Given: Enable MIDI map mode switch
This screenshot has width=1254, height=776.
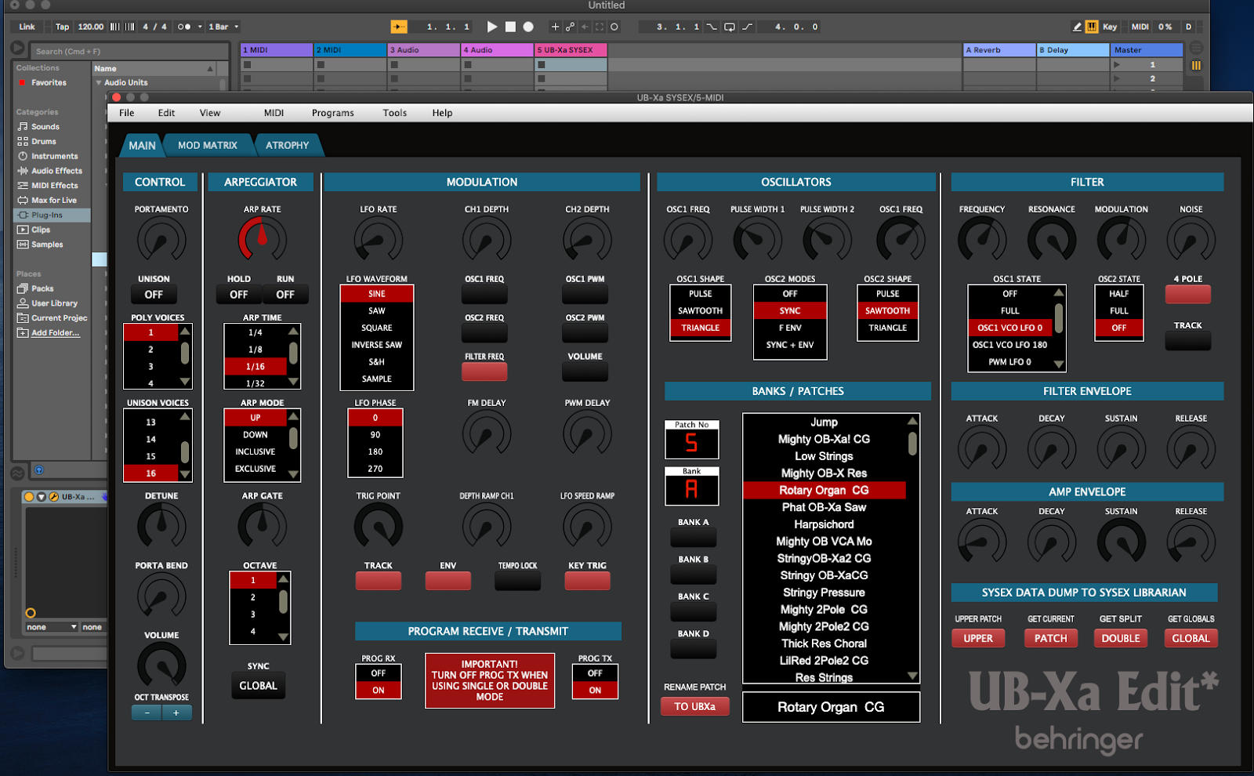Looking at the screenshot, I should (x=1140, y=27).
